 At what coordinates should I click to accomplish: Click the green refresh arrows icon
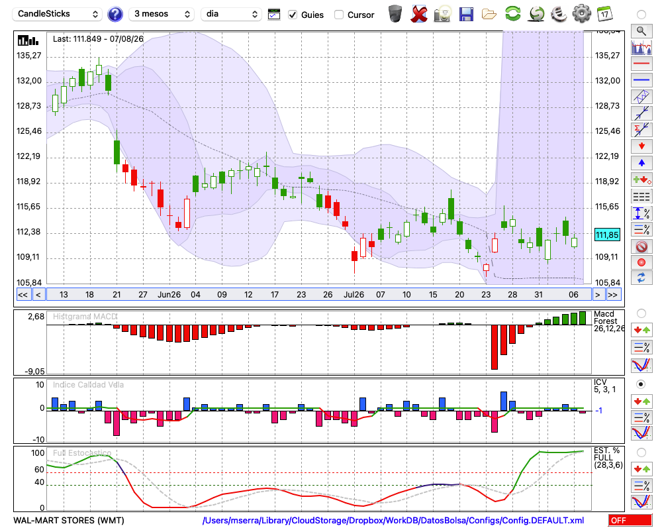[x=513, y=14]
